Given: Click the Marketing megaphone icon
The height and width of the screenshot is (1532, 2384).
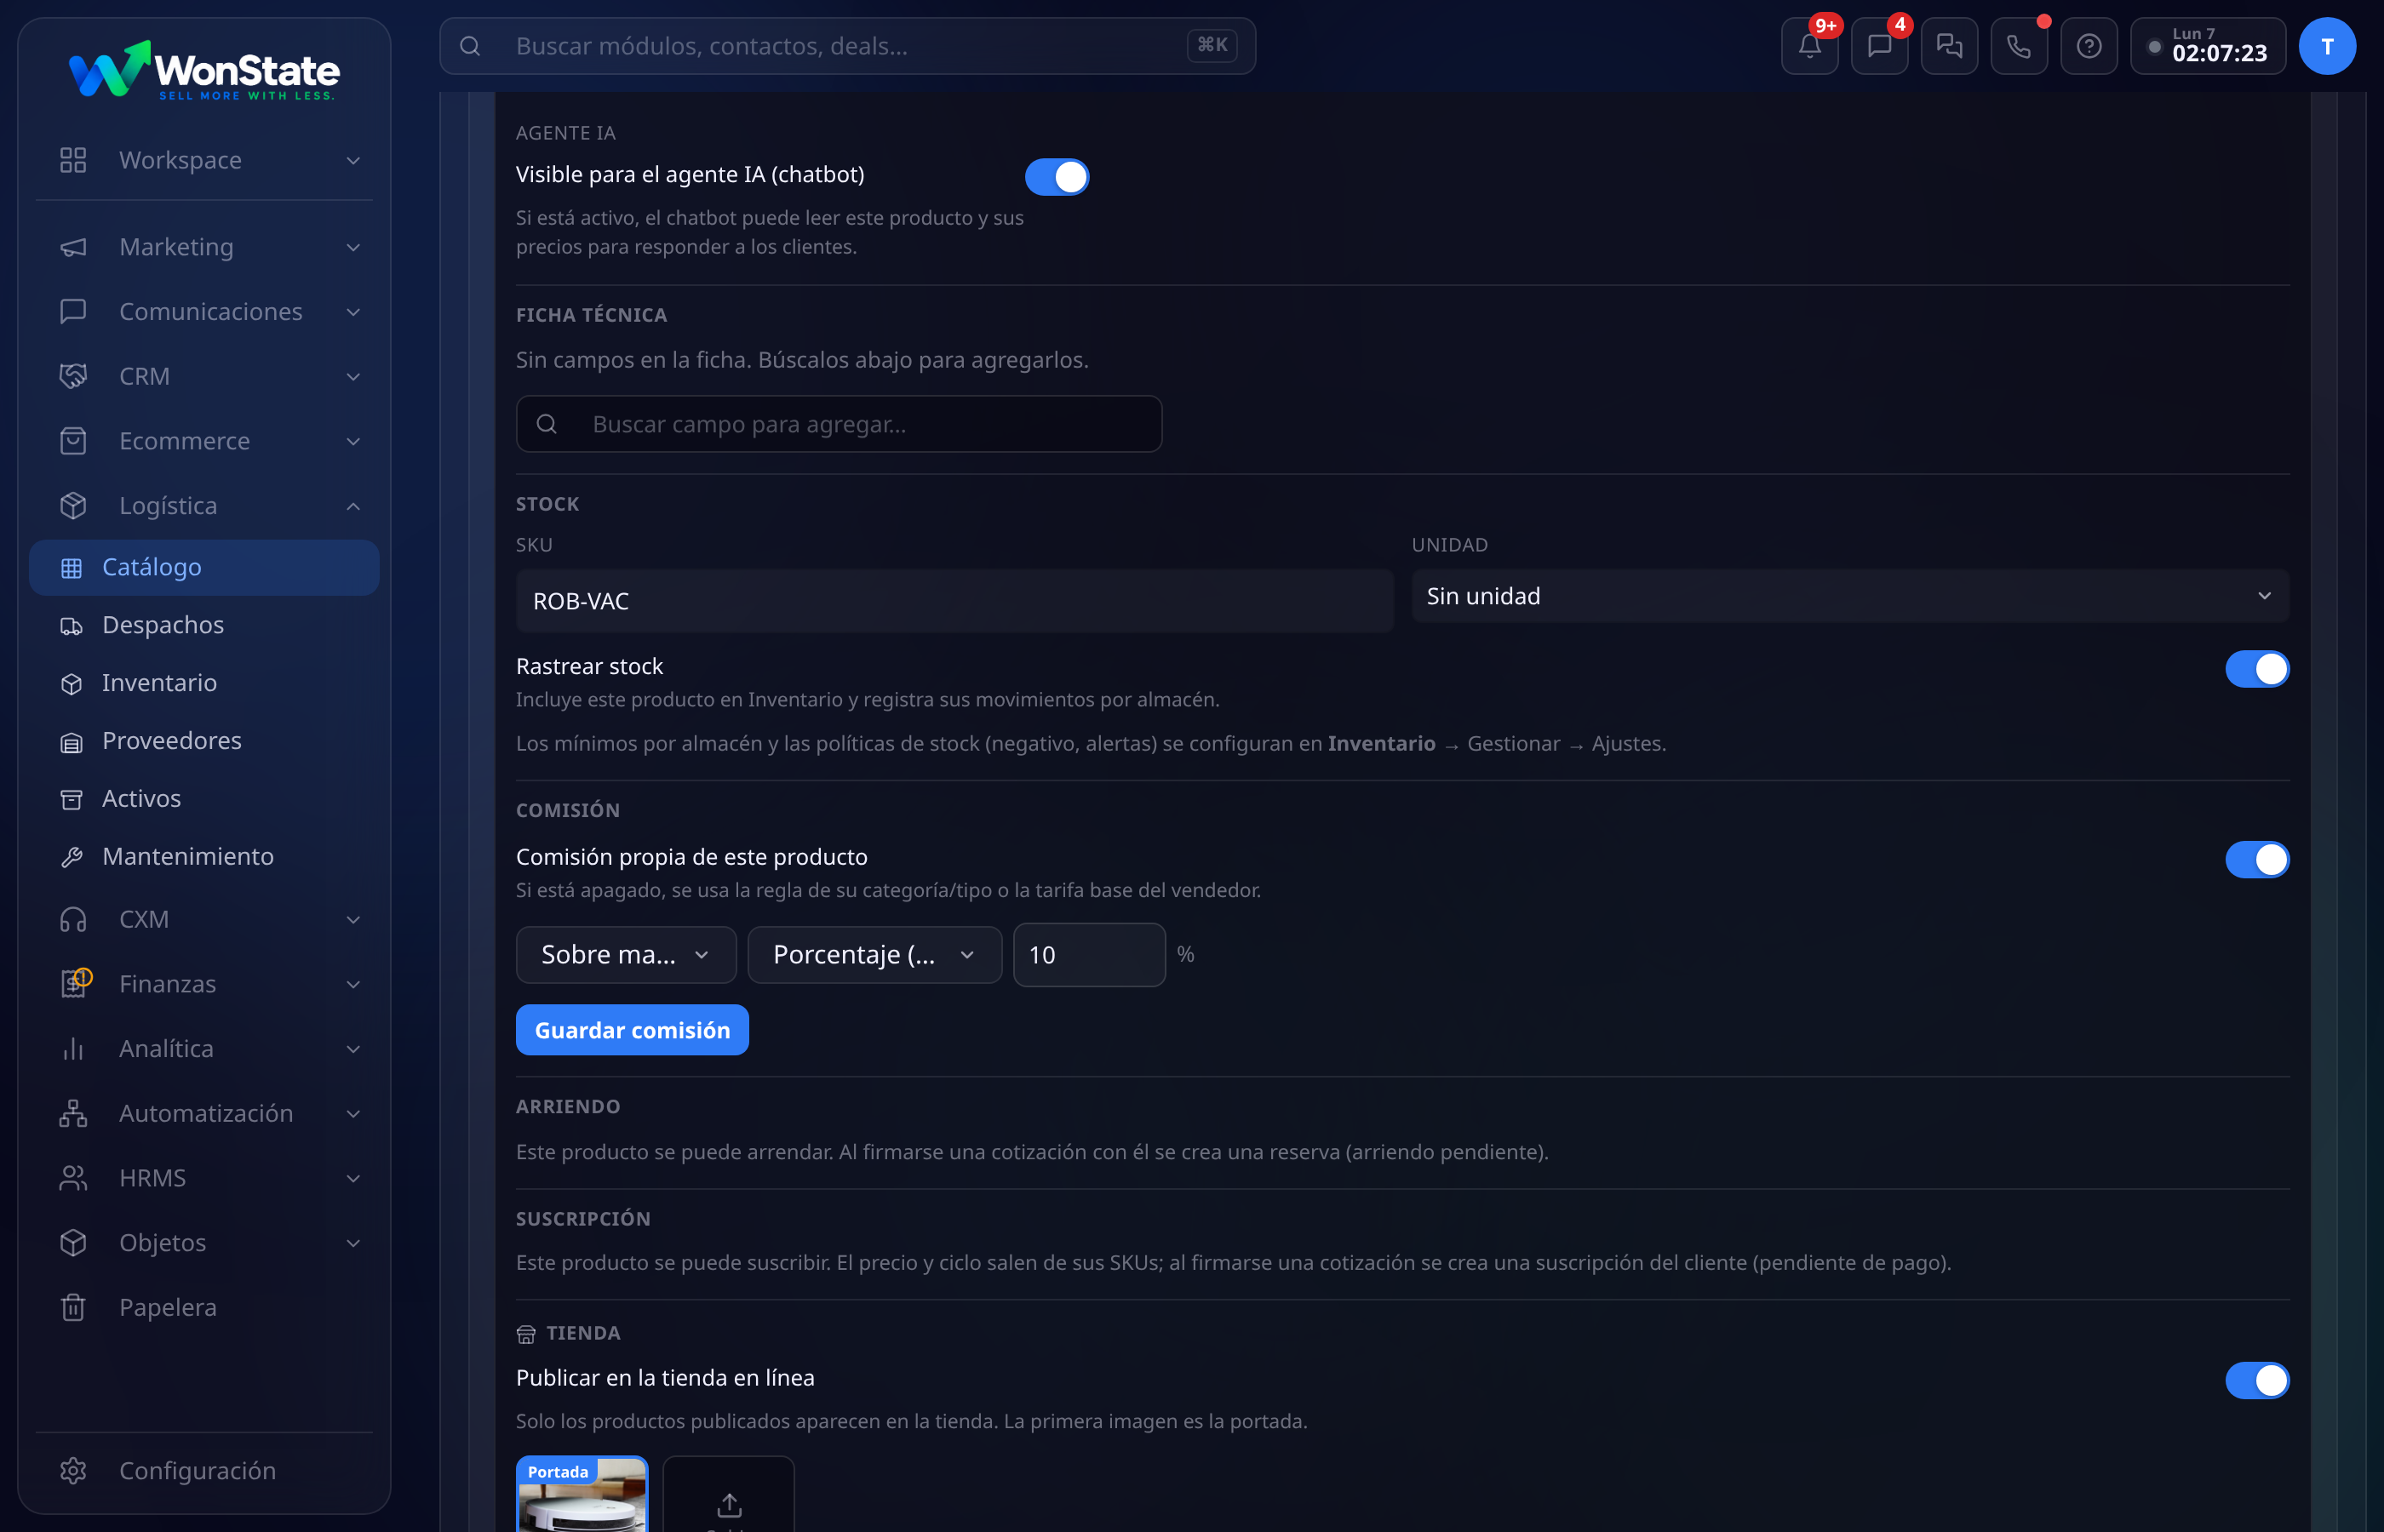Looking at the screenshot, I should 72,247.
